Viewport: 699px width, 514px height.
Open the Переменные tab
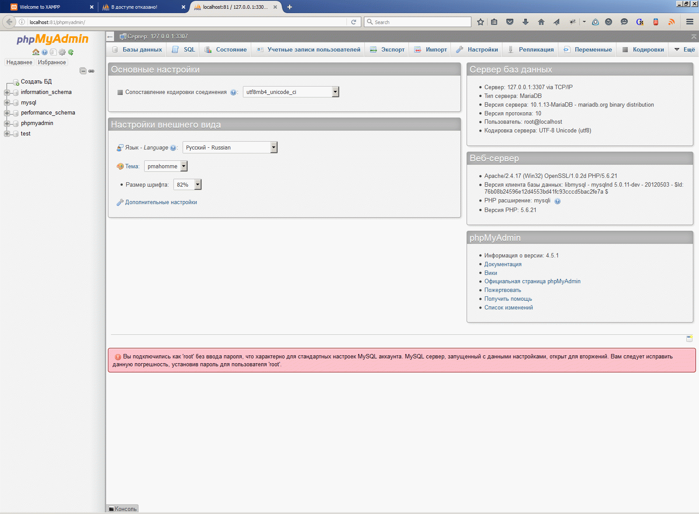tap(588, 49)
